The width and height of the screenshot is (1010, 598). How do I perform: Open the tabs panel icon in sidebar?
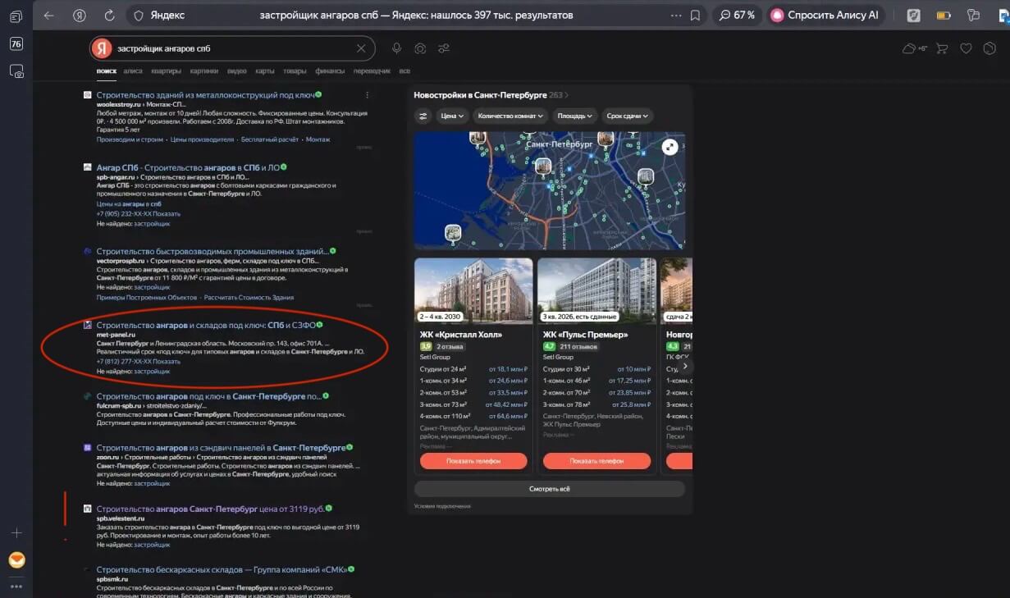click(16, 16)
